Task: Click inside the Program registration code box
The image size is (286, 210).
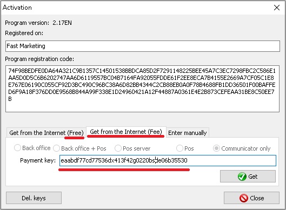Action: tap(142, 89)
